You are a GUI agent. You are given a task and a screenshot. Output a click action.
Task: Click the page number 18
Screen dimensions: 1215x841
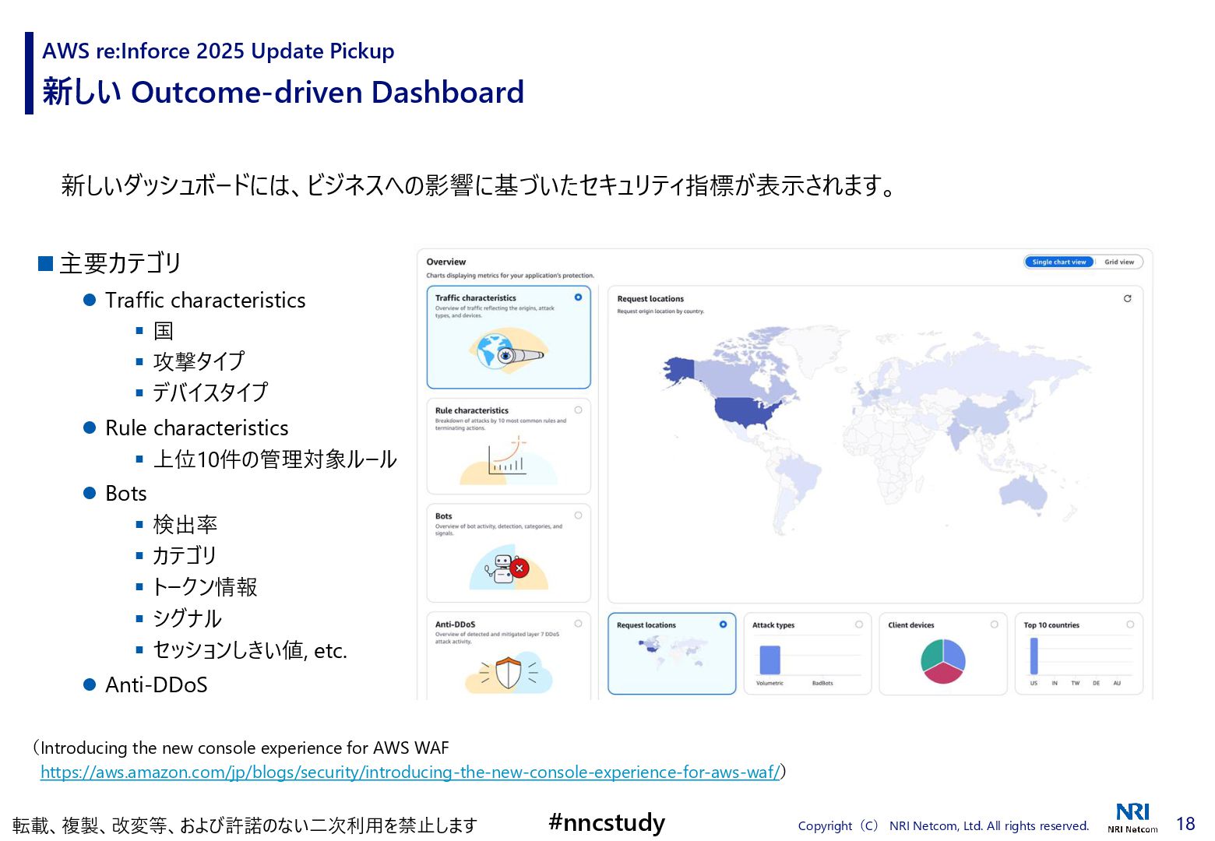pyautogui.click(x=1185, y=824)
